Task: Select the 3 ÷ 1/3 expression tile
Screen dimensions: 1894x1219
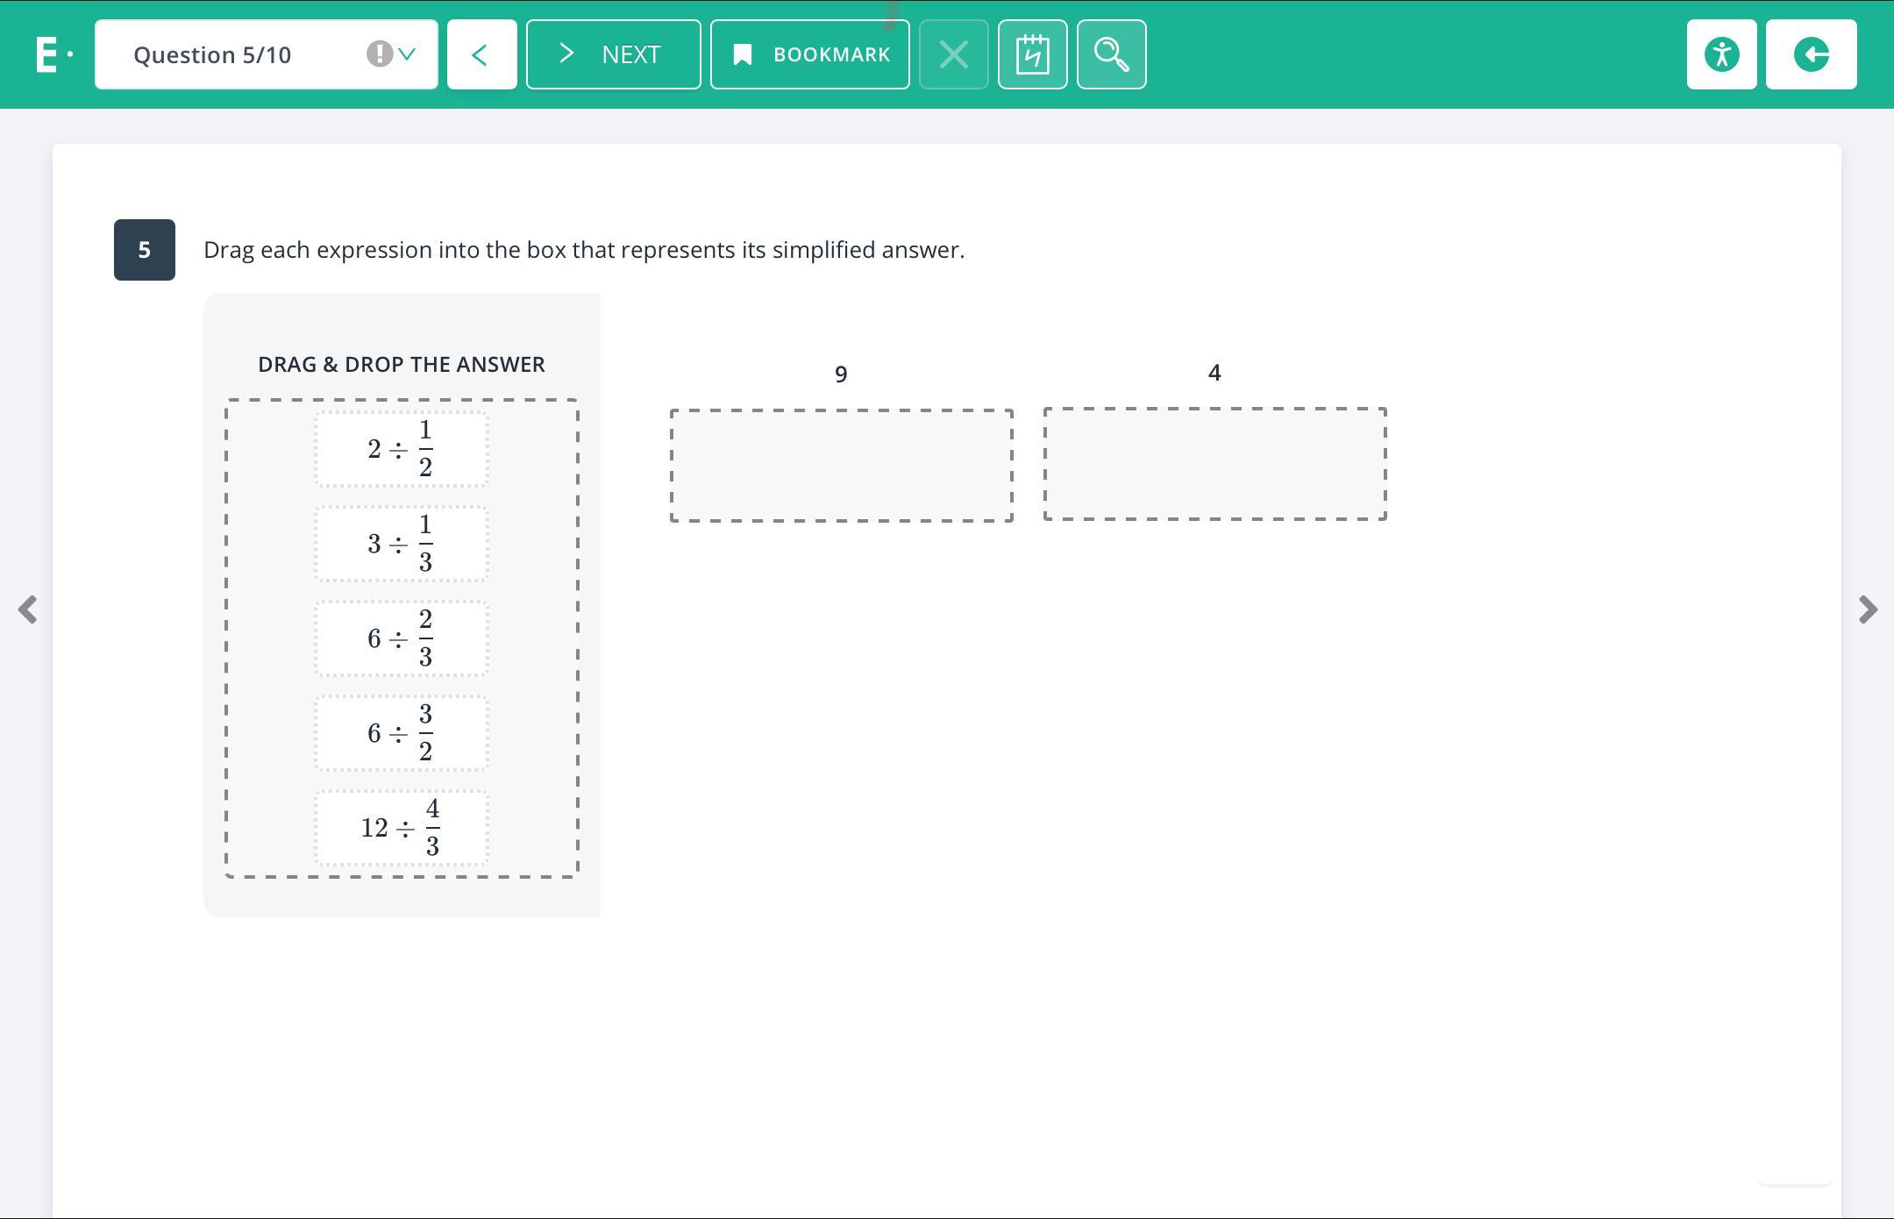Action: pos(402,544)
